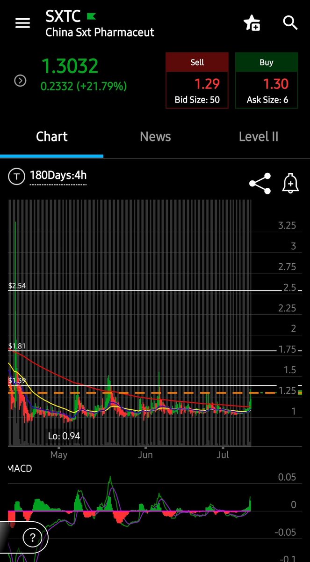Switch to the Level II tab

259,137
